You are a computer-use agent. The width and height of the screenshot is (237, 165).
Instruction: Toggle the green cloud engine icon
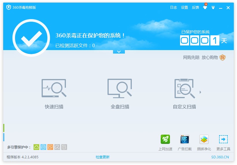click(36, 147)
